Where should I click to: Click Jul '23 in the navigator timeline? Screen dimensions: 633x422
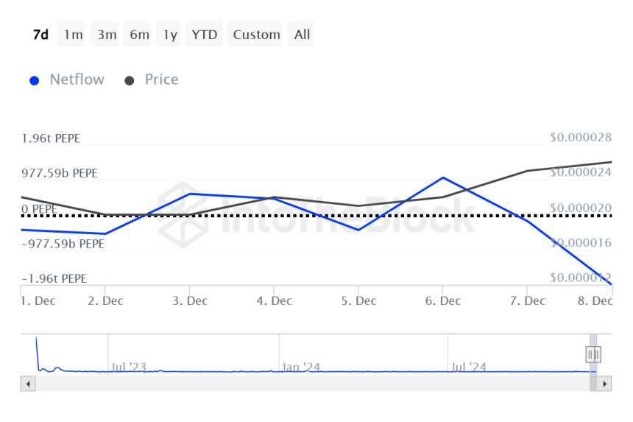130,367
